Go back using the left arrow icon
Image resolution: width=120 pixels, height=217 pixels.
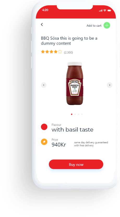click(x=42, y=25)
